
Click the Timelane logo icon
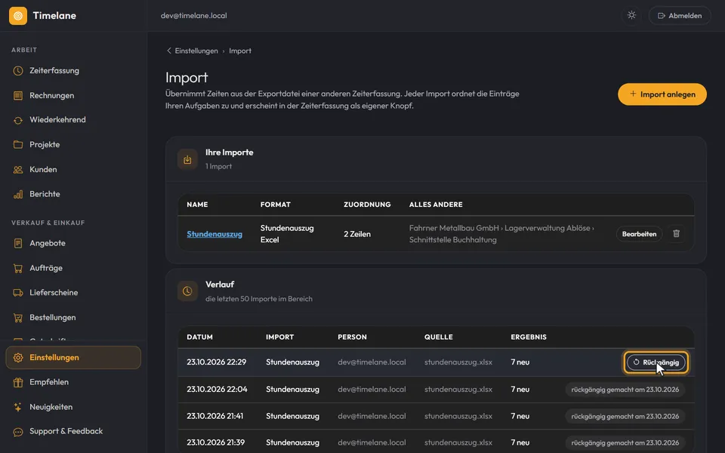pos(18,16)
